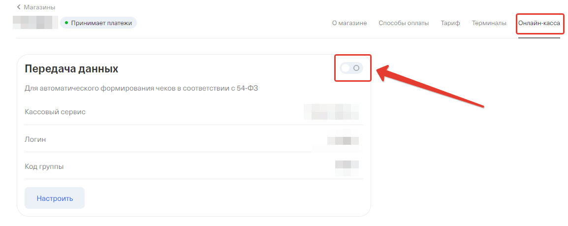Select the Кассовый сервис row label

(x=55, y=112)
